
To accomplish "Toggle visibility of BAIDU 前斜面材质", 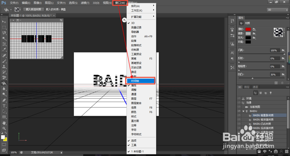I will [239, 120].
